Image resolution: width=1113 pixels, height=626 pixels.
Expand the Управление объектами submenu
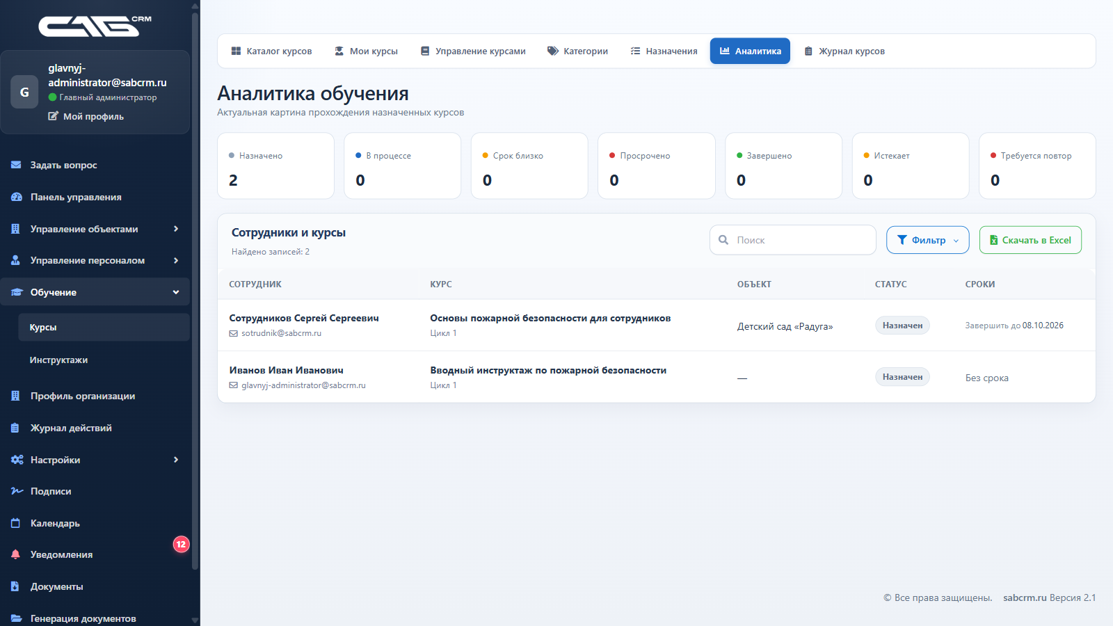point(176,229)
